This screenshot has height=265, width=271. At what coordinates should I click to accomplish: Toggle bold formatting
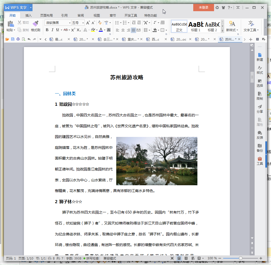pyautogui.click(x=47, y=30)
